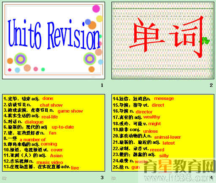Click slide number 3 label
The image size is (216, 183).
point(102,178)
